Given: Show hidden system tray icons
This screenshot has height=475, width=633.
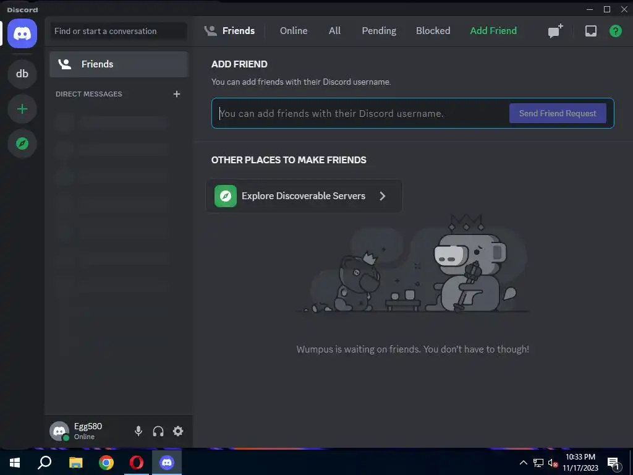Looking at the screenshot, I should coord(523,463).
